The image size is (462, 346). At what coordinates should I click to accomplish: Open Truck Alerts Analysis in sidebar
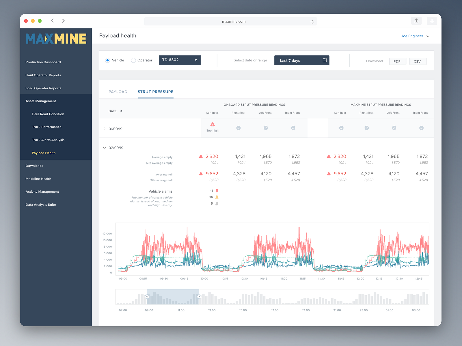[48, 140]
